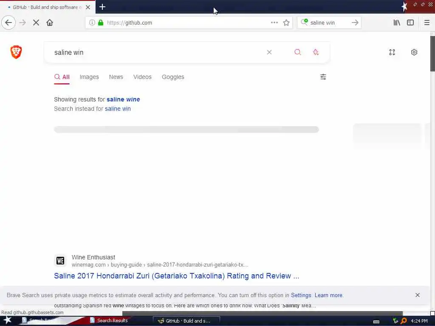
Task: Open the Firefox hamburger menu
Action: click(427, 23)
